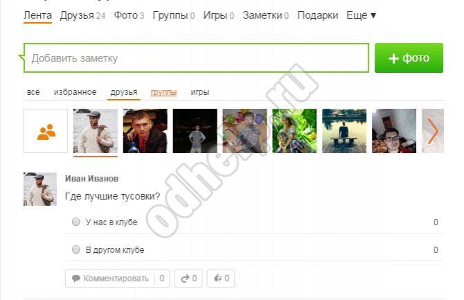Screen dimensions: 464x300
Task: Click the plus icon on фото button
Action: click(x=393, y=58)
